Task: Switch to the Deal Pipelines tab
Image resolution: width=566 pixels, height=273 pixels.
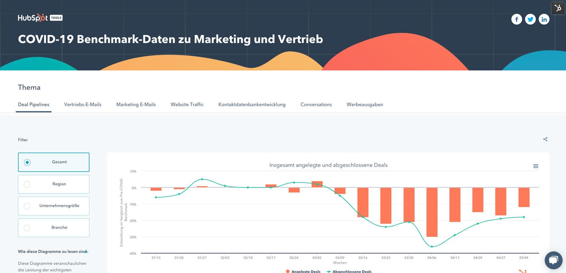Action: pyautogui.click(x=34, y=105)
